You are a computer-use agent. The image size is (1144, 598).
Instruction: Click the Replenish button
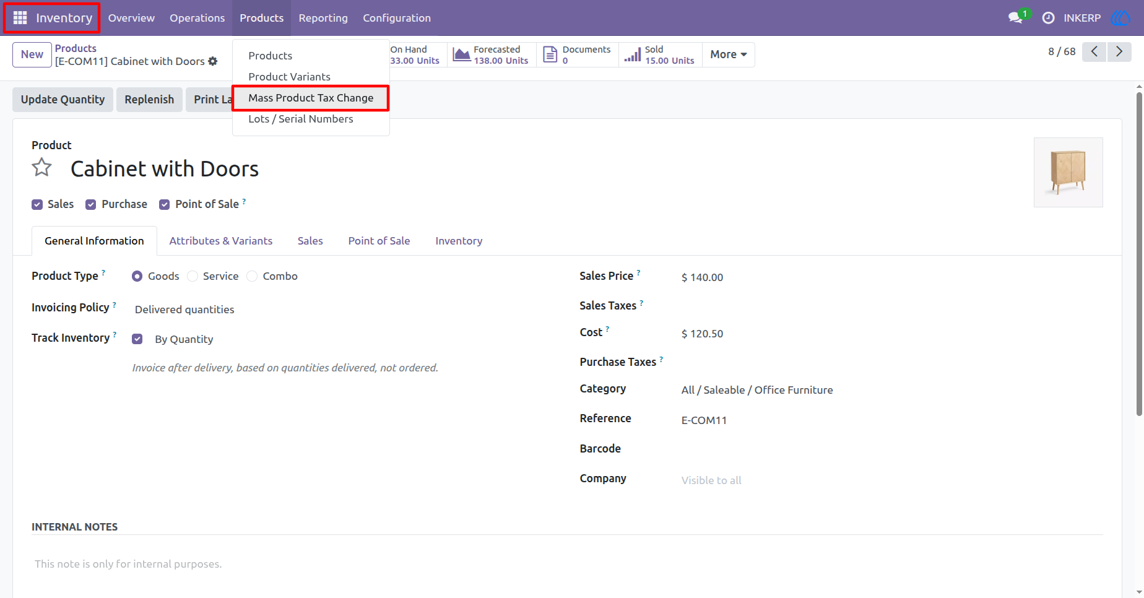coord(149,100)
